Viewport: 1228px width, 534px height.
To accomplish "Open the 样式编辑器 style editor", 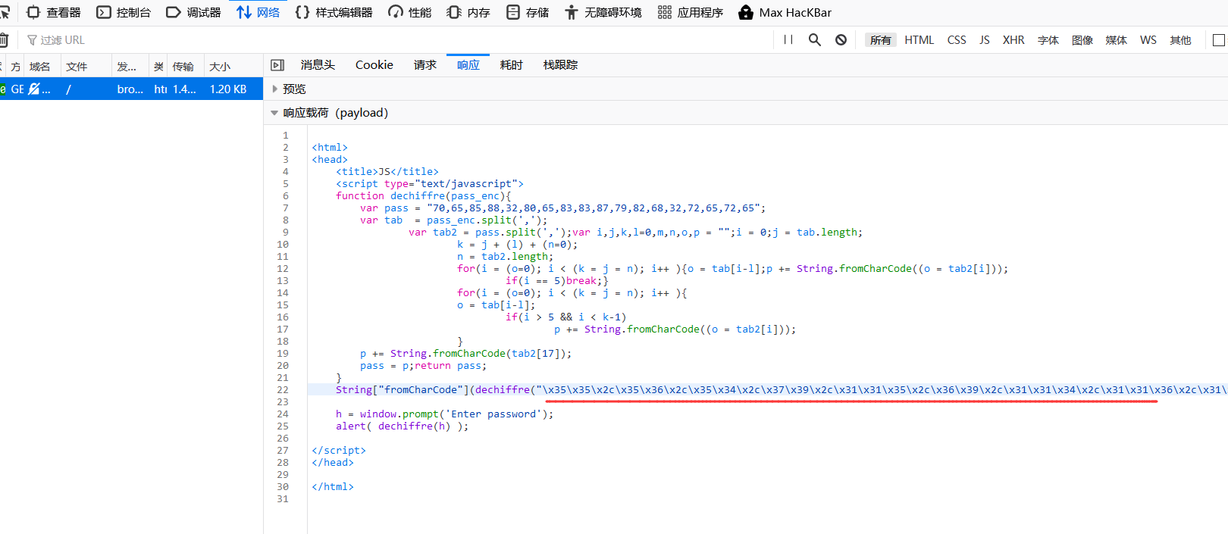I will tap(334, 12).
